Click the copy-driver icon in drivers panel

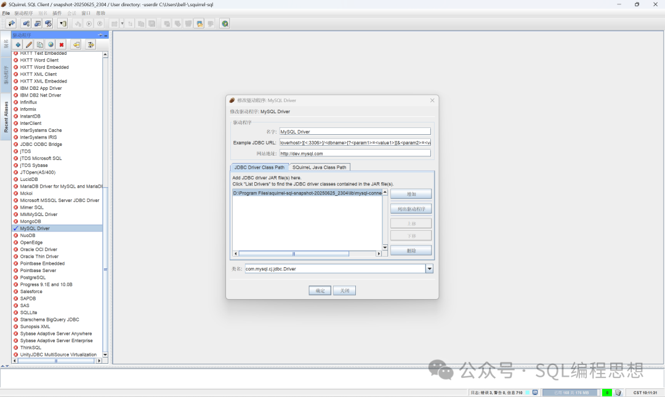point(40,45)
